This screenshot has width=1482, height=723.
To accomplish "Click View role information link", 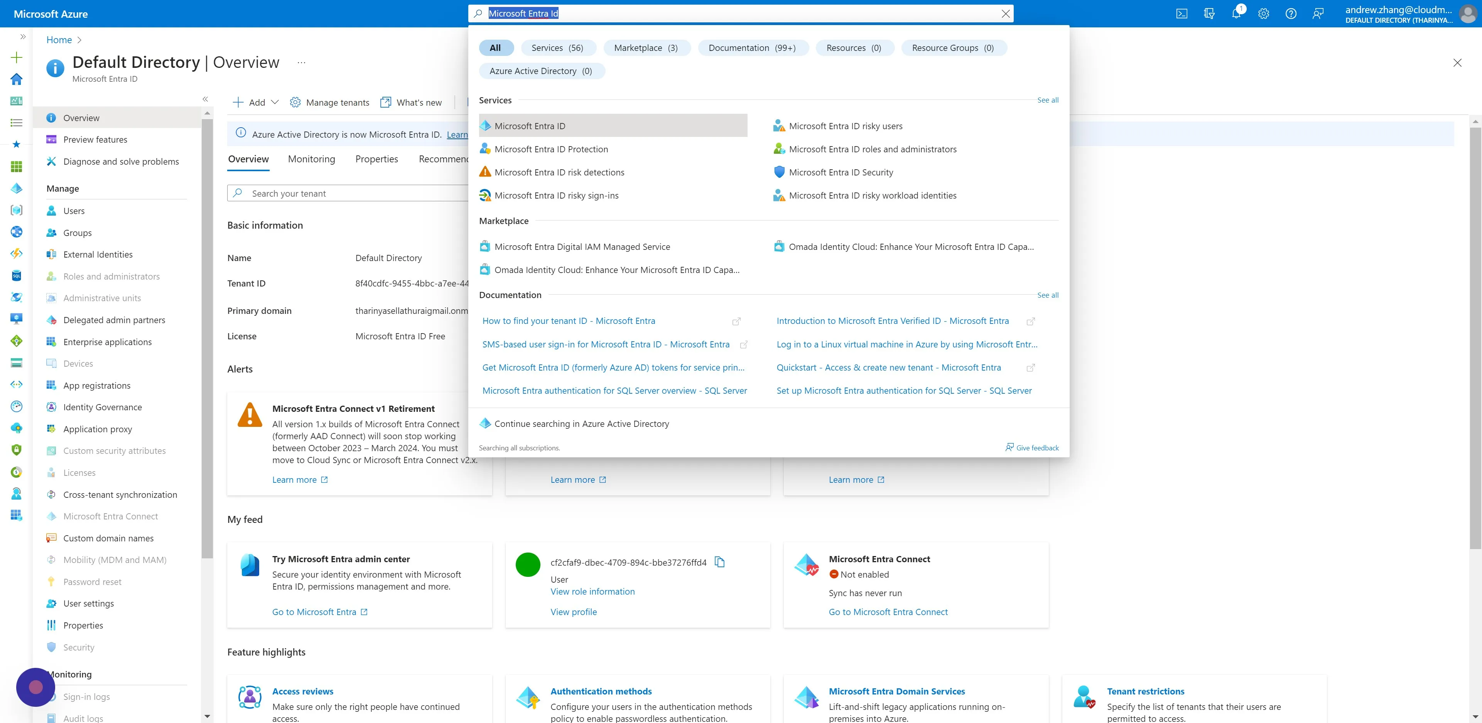I will (x=592, y=591).
